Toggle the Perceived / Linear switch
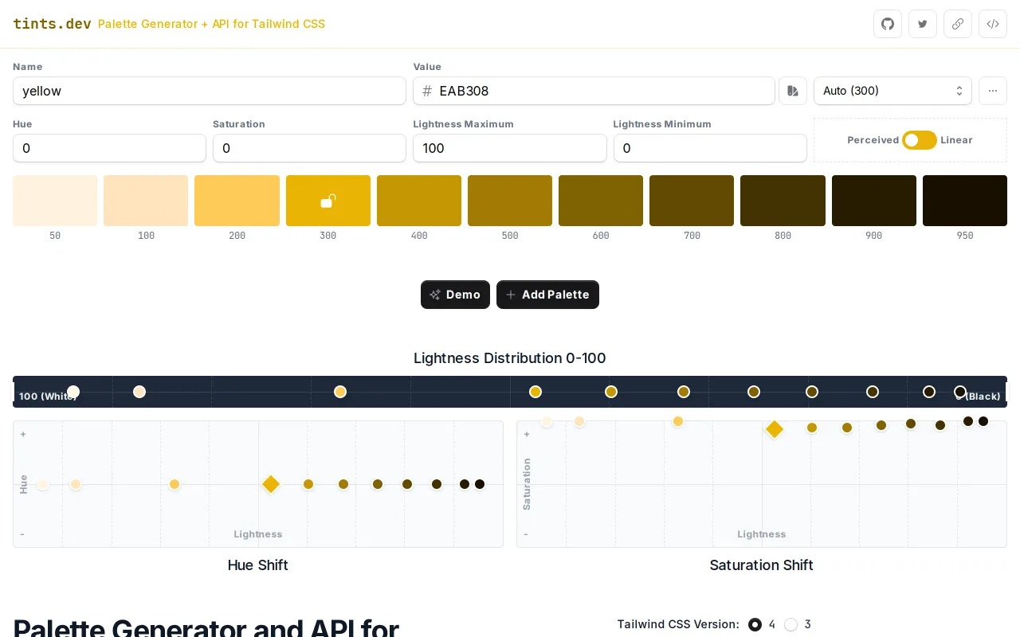This screenshot has width=1020, height=637. (920, 140)
